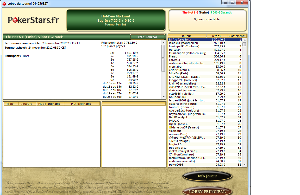The width and height of the screenshot is (300, 195).
Task: Click the prize list scrollbar thumb
Action: pyautogui.click(x=163, y=58)
